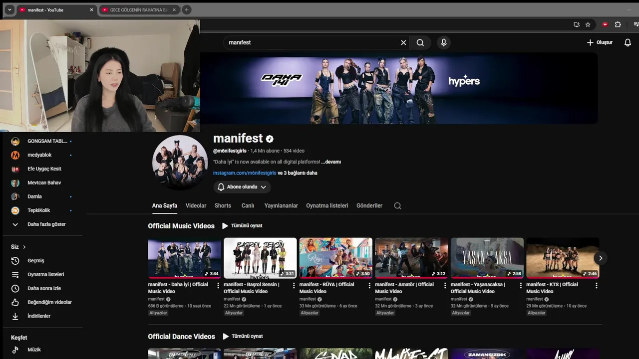Switch to the Oynatma listeleri tab

327,205
